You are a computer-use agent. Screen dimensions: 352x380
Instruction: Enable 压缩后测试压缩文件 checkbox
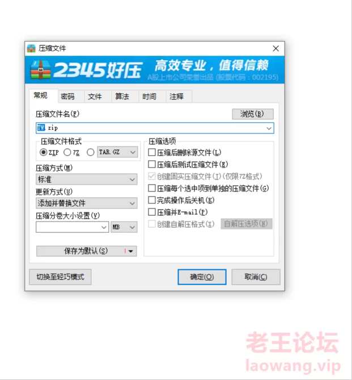tap(152, 164)
